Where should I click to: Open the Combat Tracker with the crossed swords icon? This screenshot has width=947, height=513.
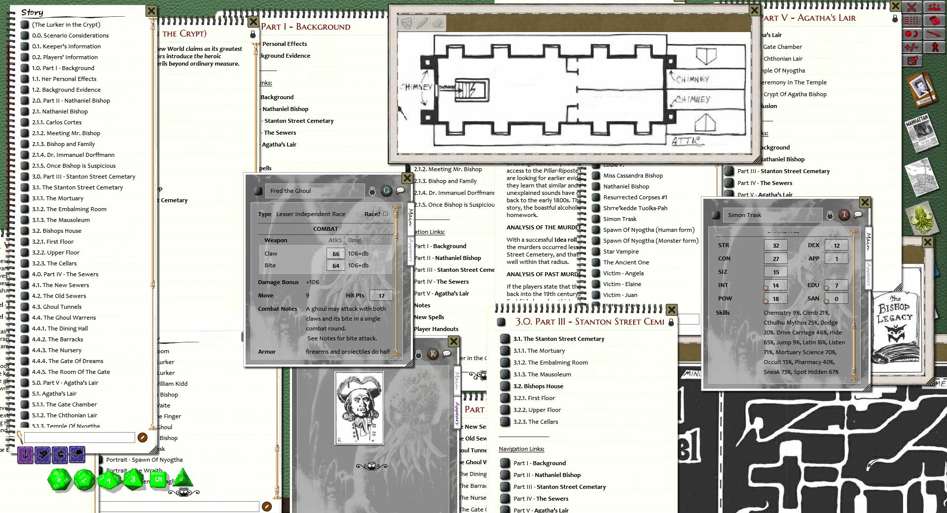click(912, 7)
